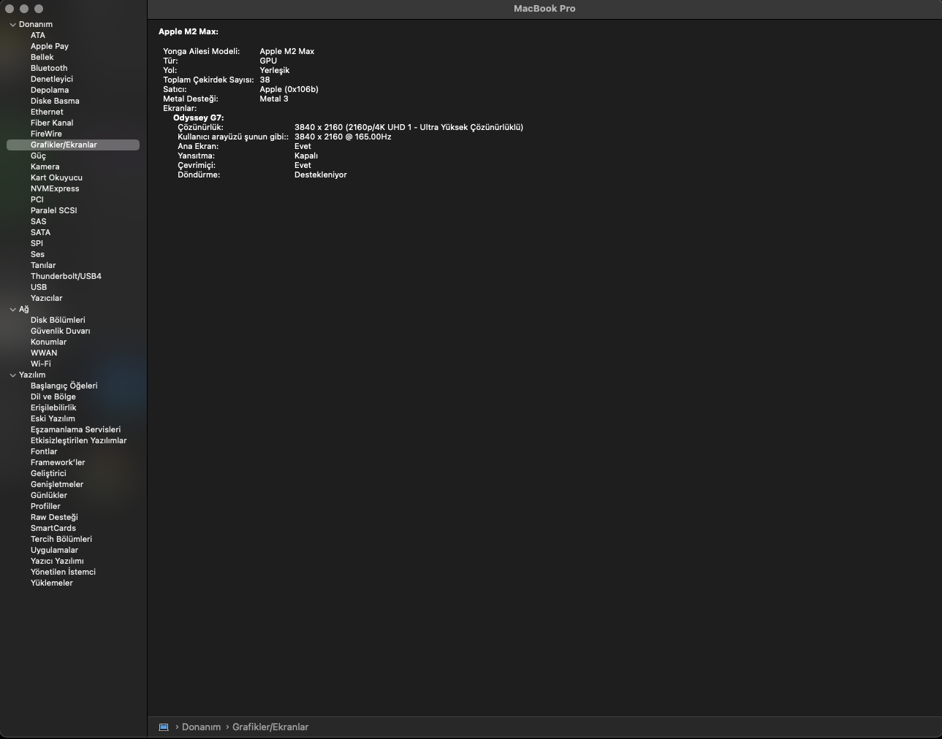Collapse the Ağ section chevron
This screenshot has height=739, width=942.
click(12, 310)
